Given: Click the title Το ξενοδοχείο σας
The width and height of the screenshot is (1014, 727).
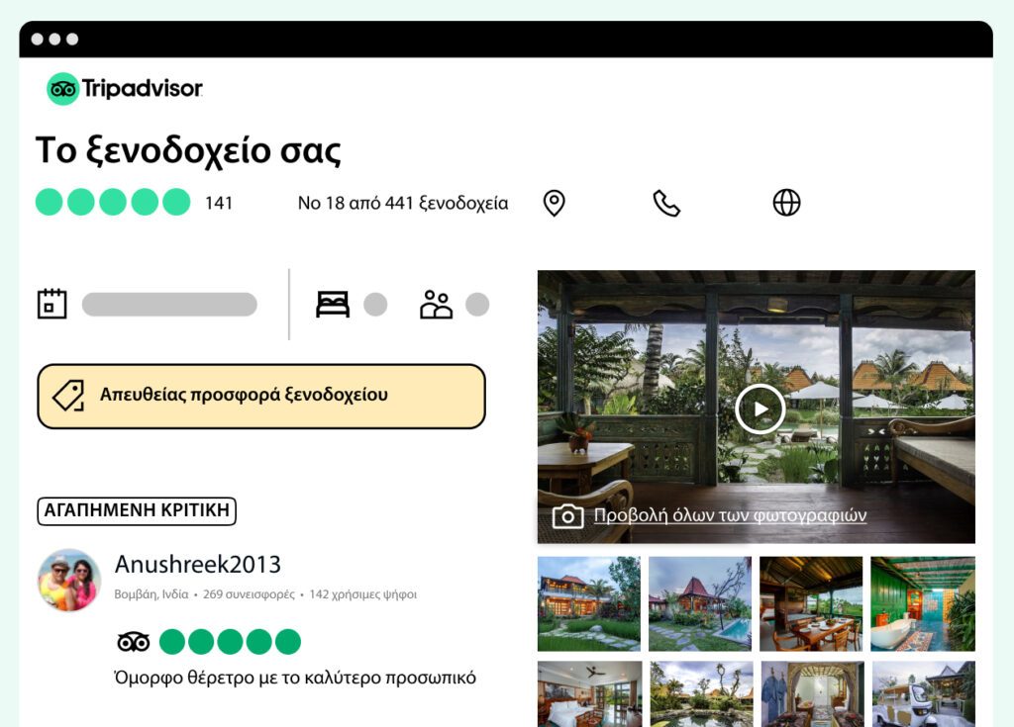Looking at the screenshot, I should pyautogui.click(x=188, y=150).
